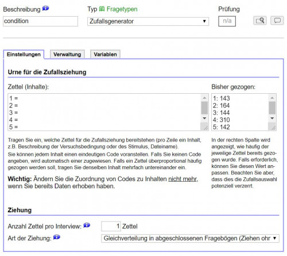Click the line '3 =' in Zettel list
Screen dimensions: 287x256
point(14,113)
